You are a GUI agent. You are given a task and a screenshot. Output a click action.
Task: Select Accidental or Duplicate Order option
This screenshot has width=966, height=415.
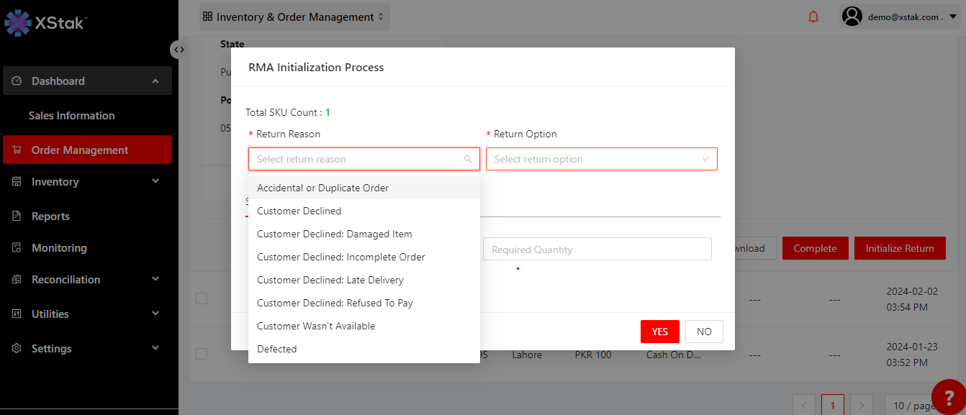322,188
